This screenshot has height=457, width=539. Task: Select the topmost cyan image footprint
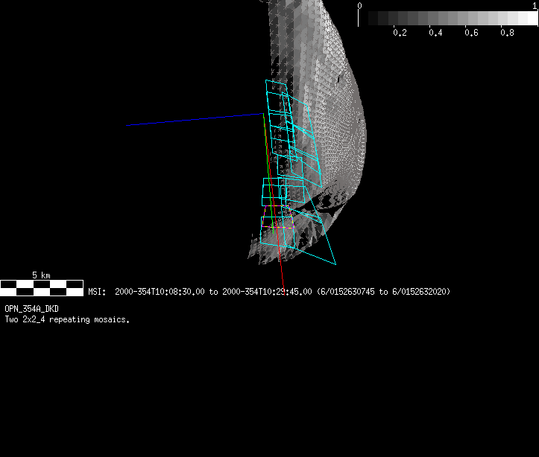point(277,87)
